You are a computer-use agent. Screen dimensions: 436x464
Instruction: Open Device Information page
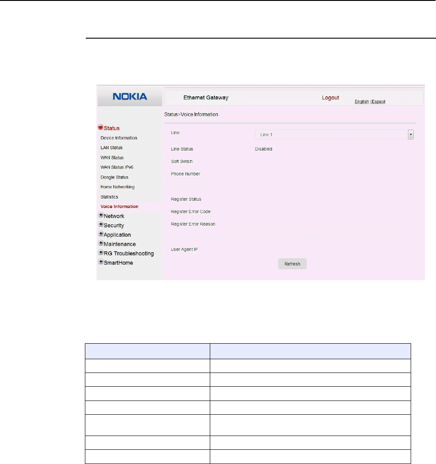coord(119,138)
